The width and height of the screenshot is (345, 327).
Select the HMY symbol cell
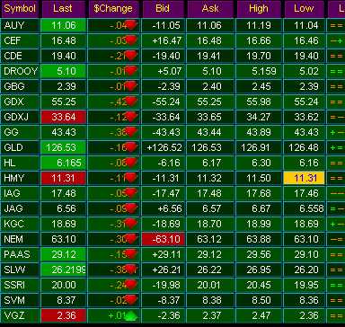tap(20, 178)
